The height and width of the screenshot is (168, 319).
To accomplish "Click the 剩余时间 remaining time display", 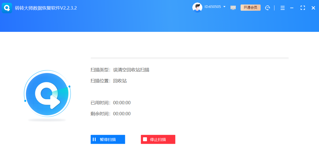I will tap(111, 114).
